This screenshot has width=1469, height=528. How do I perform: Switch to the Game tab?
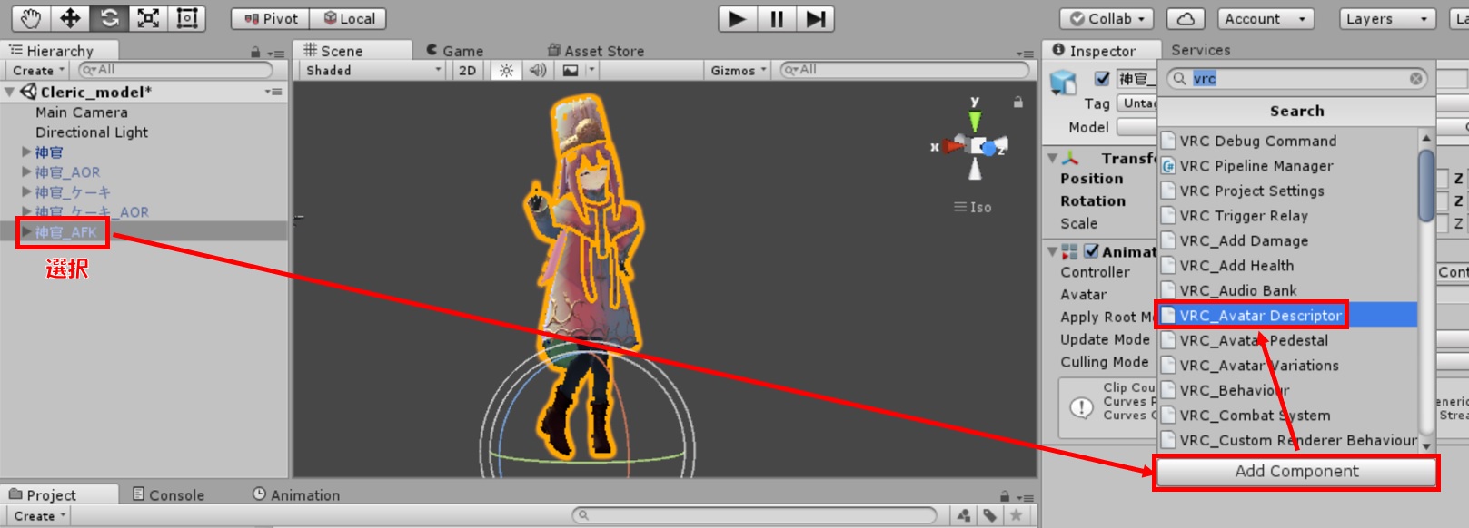point(454,51)
